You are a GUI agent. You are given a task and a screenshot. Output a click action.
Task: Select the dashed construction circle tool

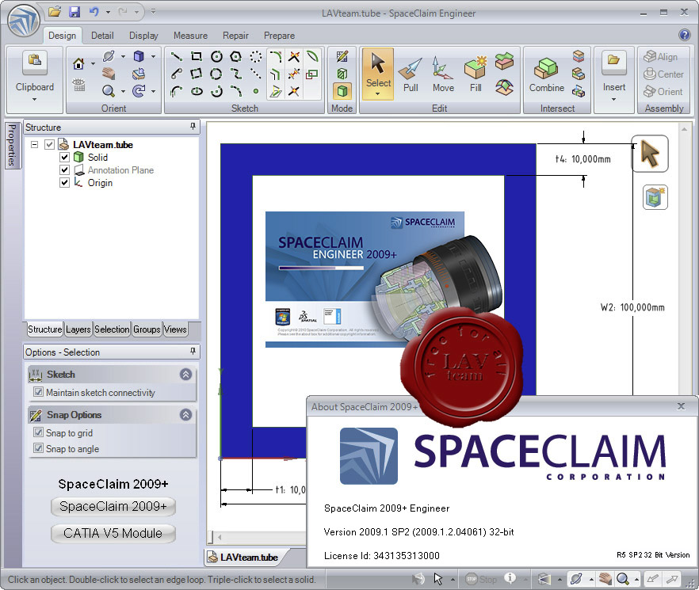click(256, 56)
